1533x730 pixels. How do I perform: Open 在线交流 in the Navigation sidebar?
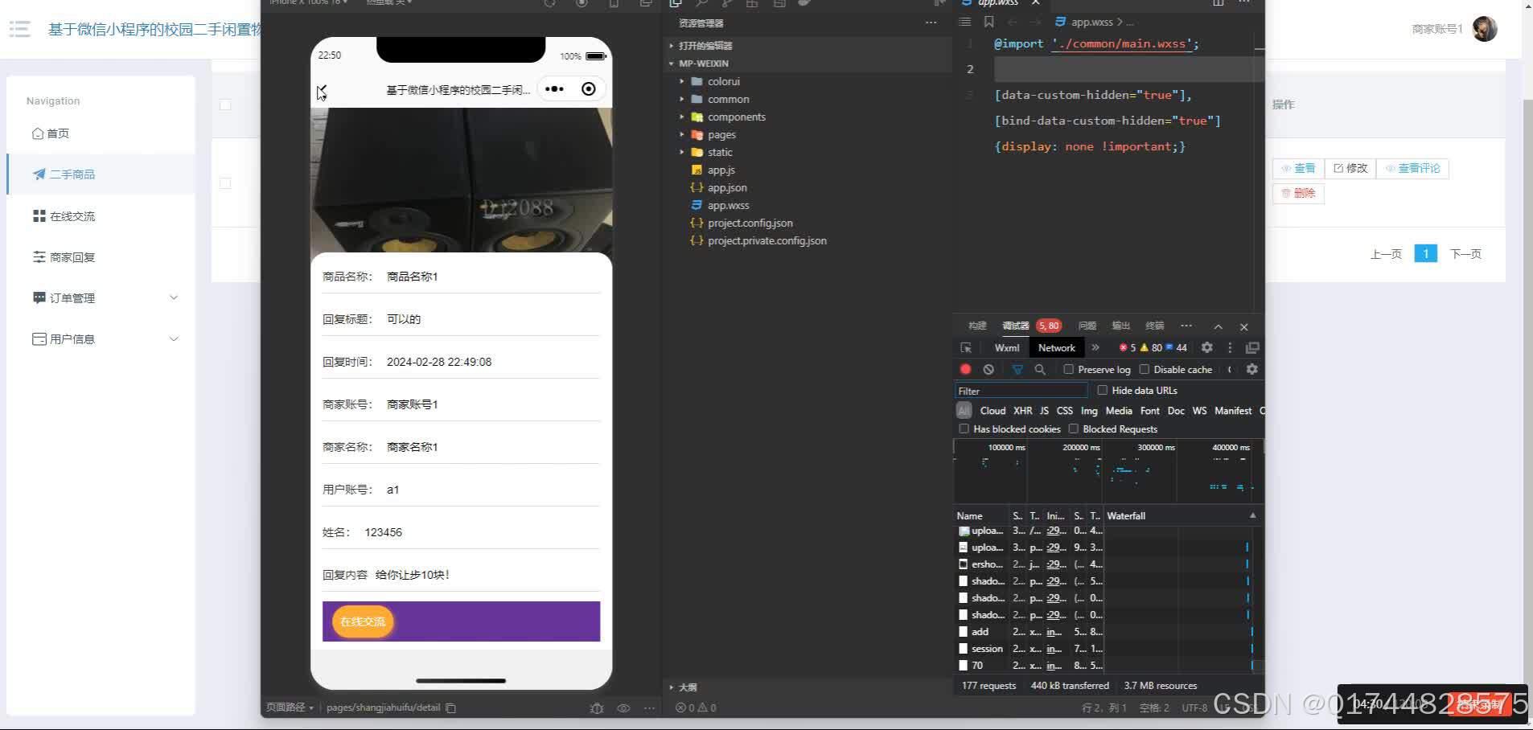coord(64,216)
